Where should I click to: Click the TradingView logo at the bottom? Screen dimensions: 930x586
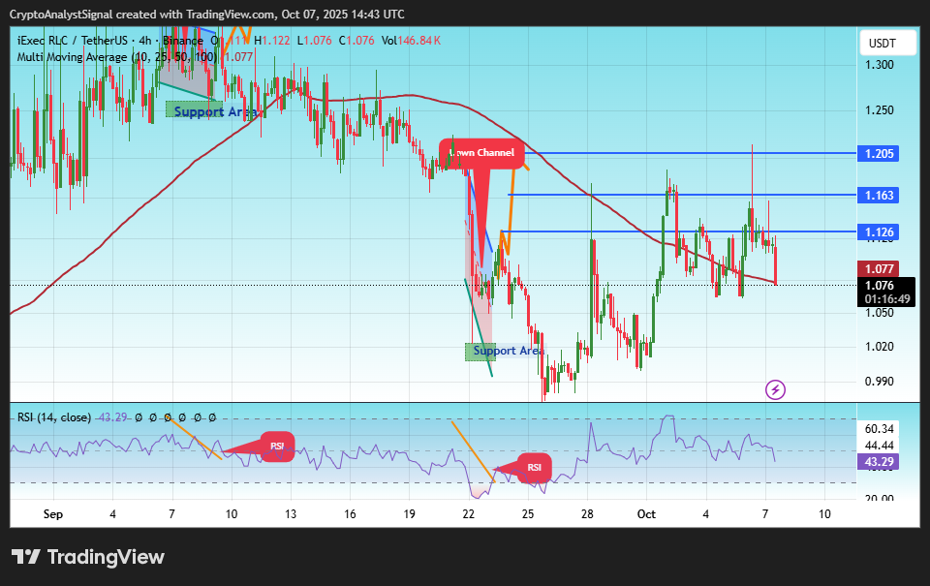(88, 557)
